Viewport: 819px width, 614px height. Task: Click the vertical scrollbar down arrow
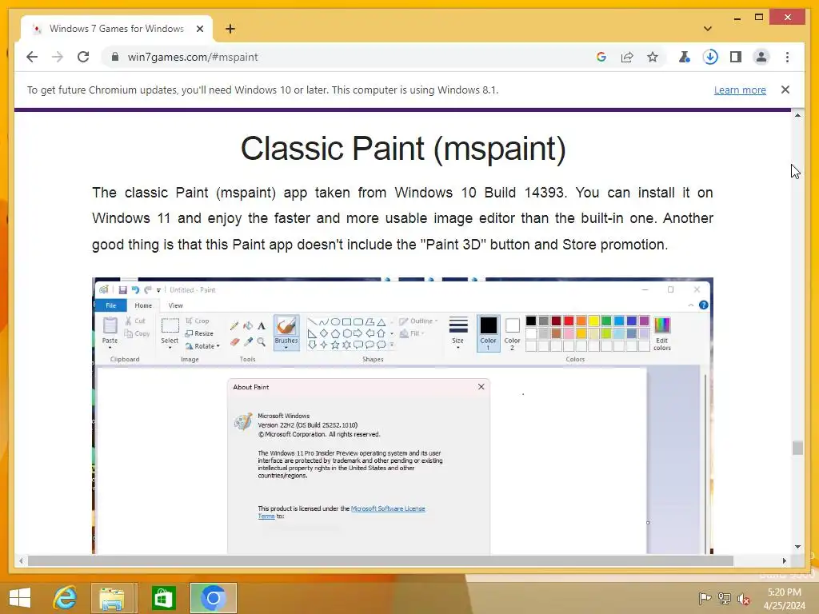[x=797, y=547]
